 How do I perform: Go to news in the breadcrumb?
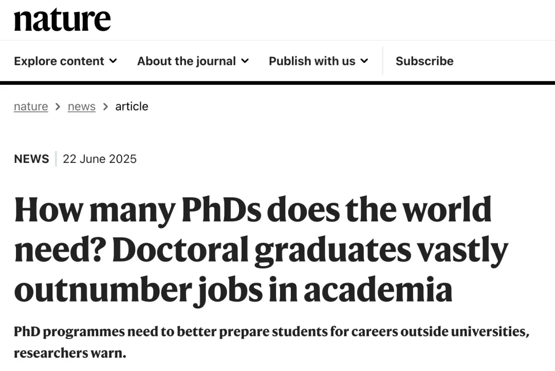[x=82, y=106]
